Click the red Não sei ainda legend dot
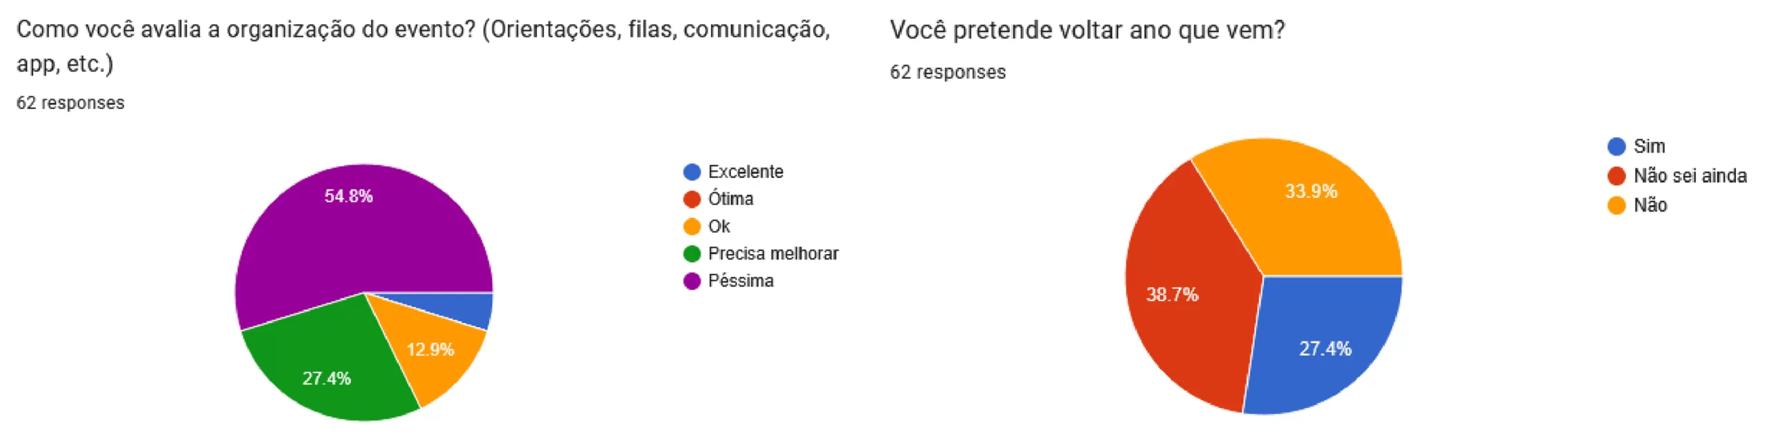The width and height of the screenshot is (1776, 448). [1616, 176]
